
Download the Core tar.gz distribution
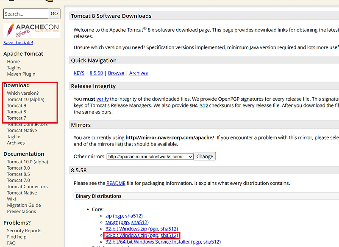coord(111,222)
